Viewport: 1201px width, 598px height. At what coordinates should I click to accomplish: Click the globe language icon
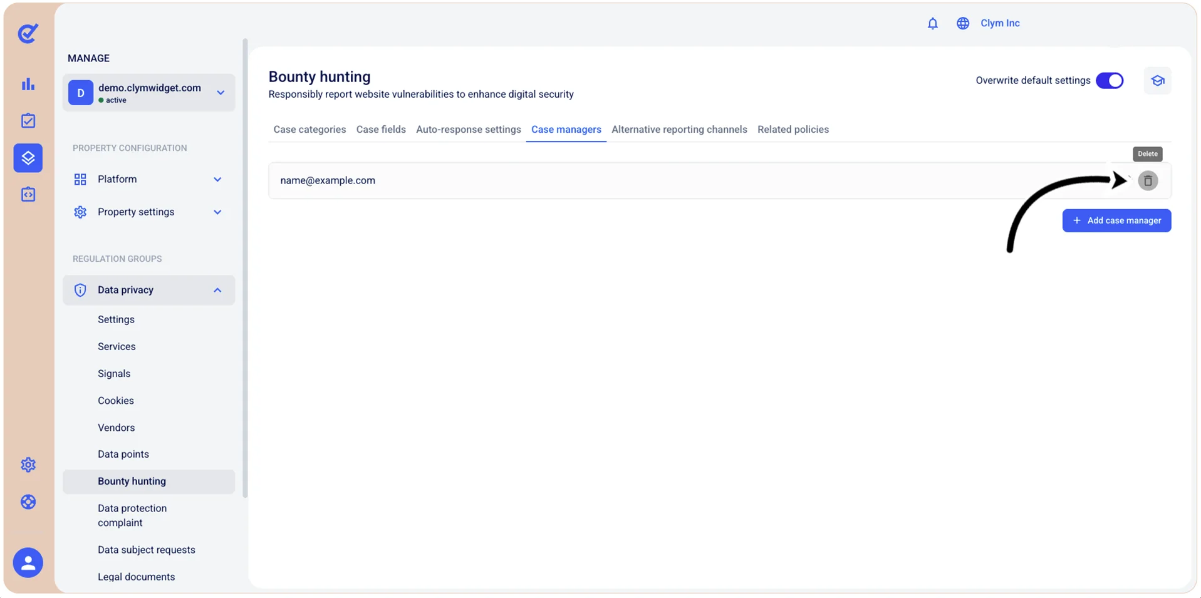click(963, 23)
